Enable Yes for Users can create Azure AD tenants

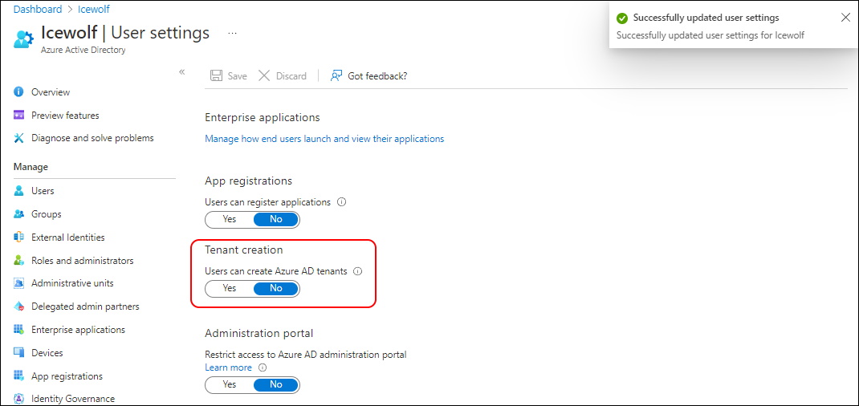(x=230, y=288)
